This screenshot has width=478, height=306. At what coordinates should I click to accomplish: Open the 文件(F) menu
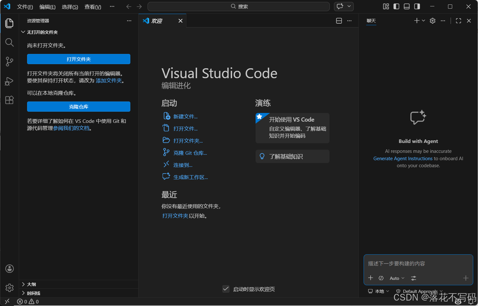25,7
